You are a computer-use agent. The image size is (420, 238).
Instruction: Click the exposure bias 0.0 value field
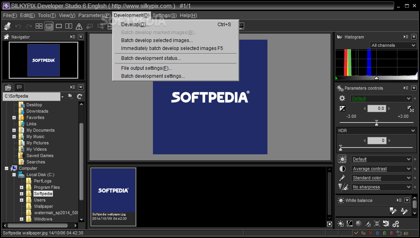point(376,108)
